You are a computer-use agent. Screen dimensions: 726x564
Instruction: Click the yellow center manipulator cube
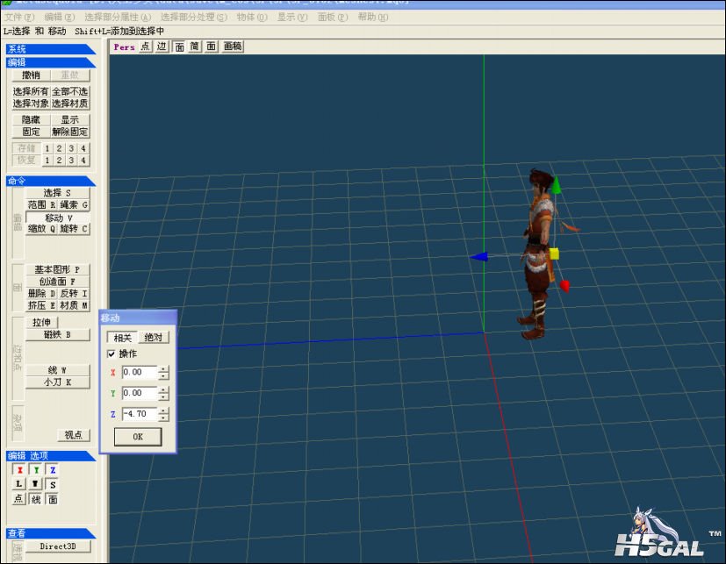[x=554, y=254]
